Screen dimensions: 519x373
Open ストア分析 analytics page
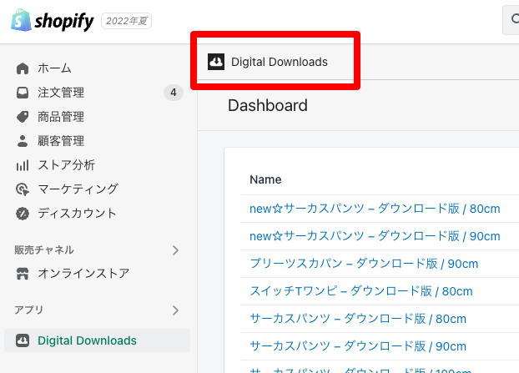(66, 165)
